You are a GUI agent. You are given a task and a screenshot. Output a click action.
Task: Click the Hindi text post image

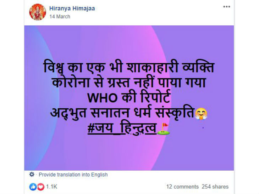[129, 98]
